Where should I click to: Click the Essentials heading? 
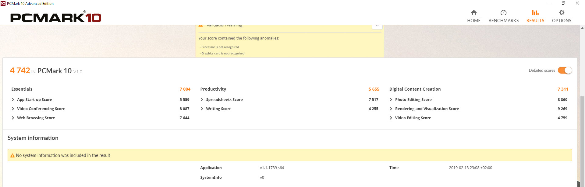[x=22, y=89]
